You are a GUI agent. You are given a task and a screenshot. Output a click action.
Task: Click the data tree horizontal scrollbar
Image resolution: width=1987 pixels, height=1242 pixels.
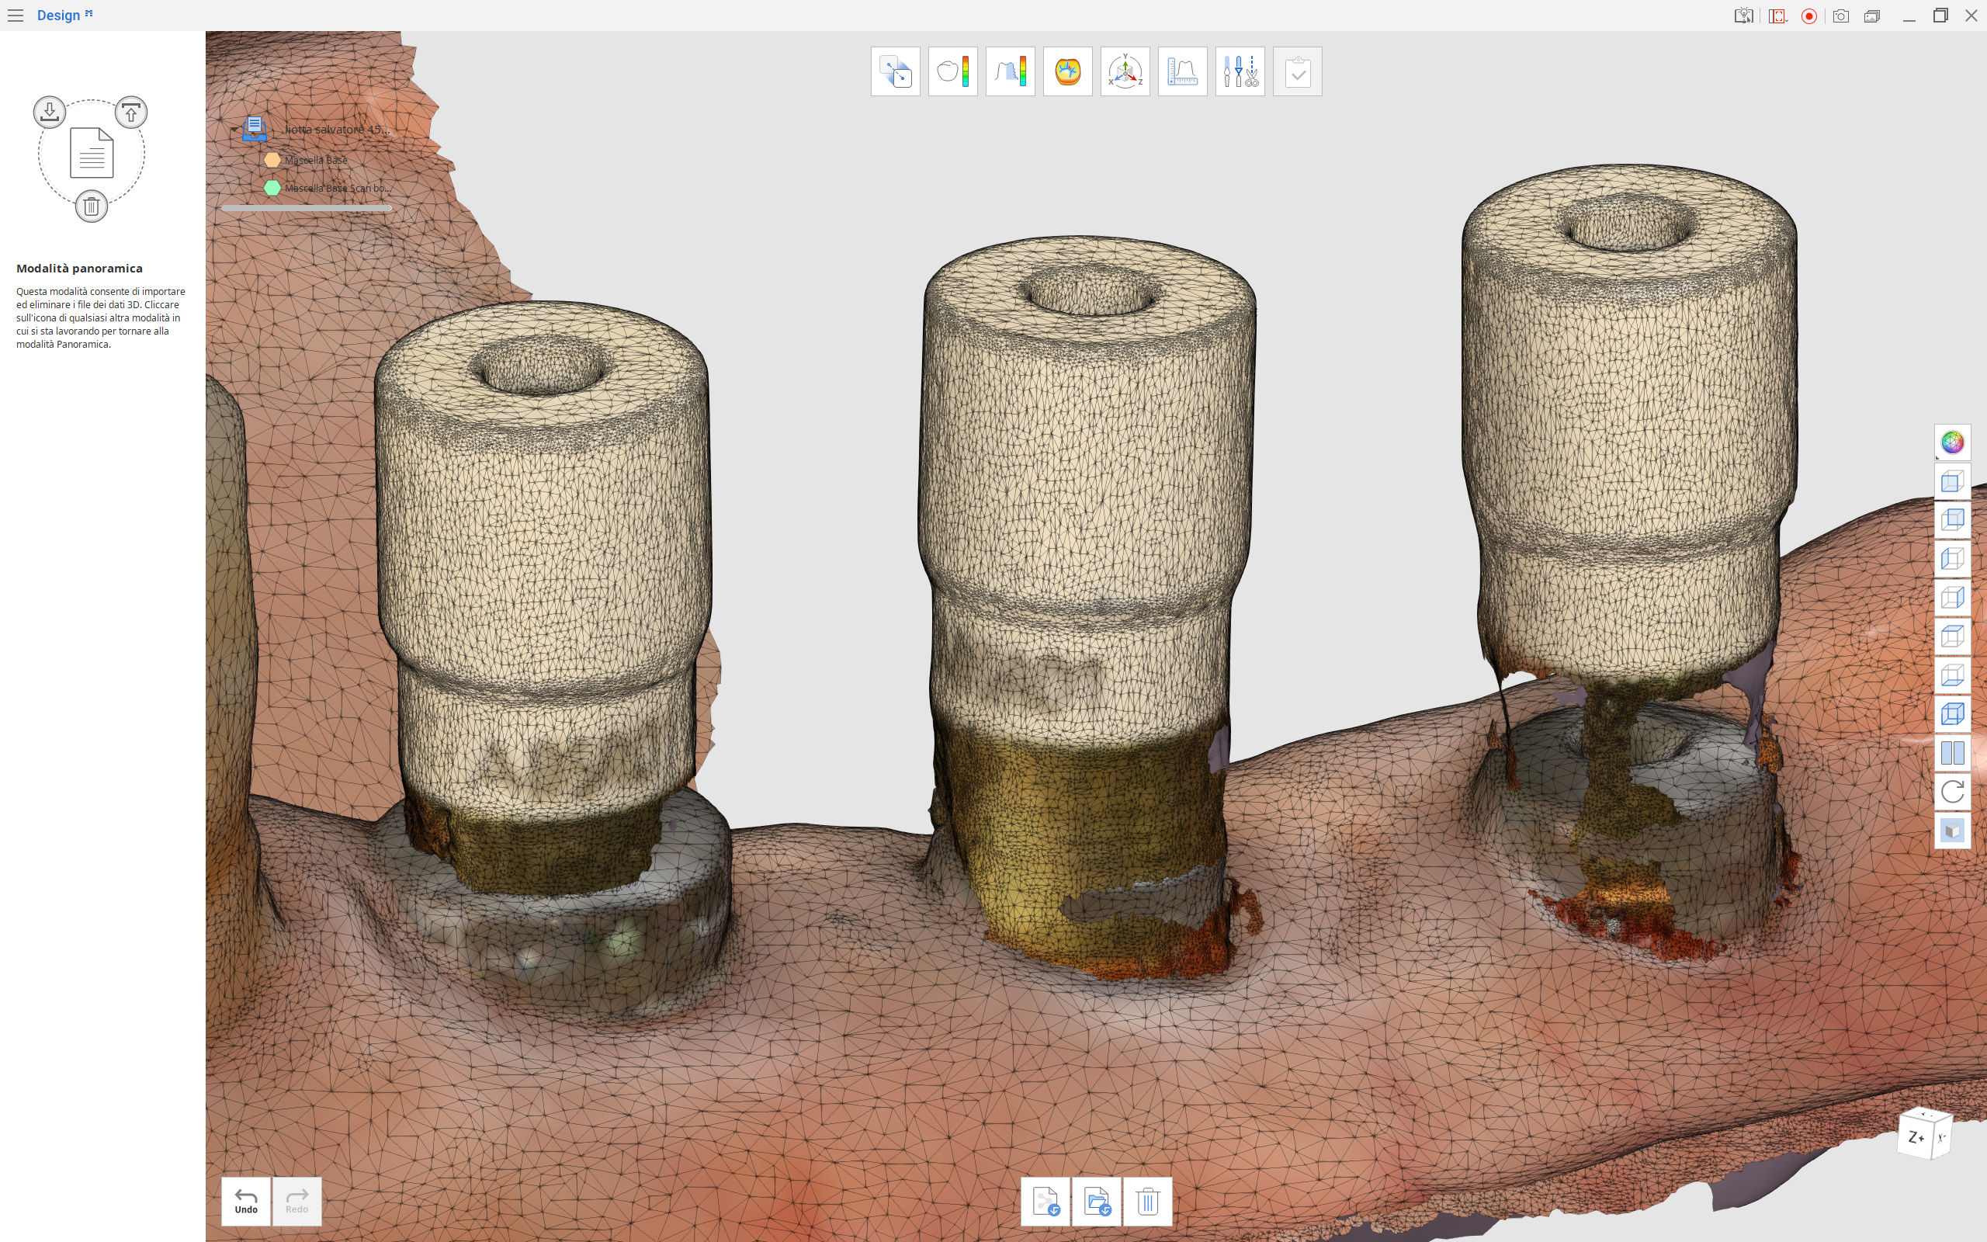[x=306, y=209]
